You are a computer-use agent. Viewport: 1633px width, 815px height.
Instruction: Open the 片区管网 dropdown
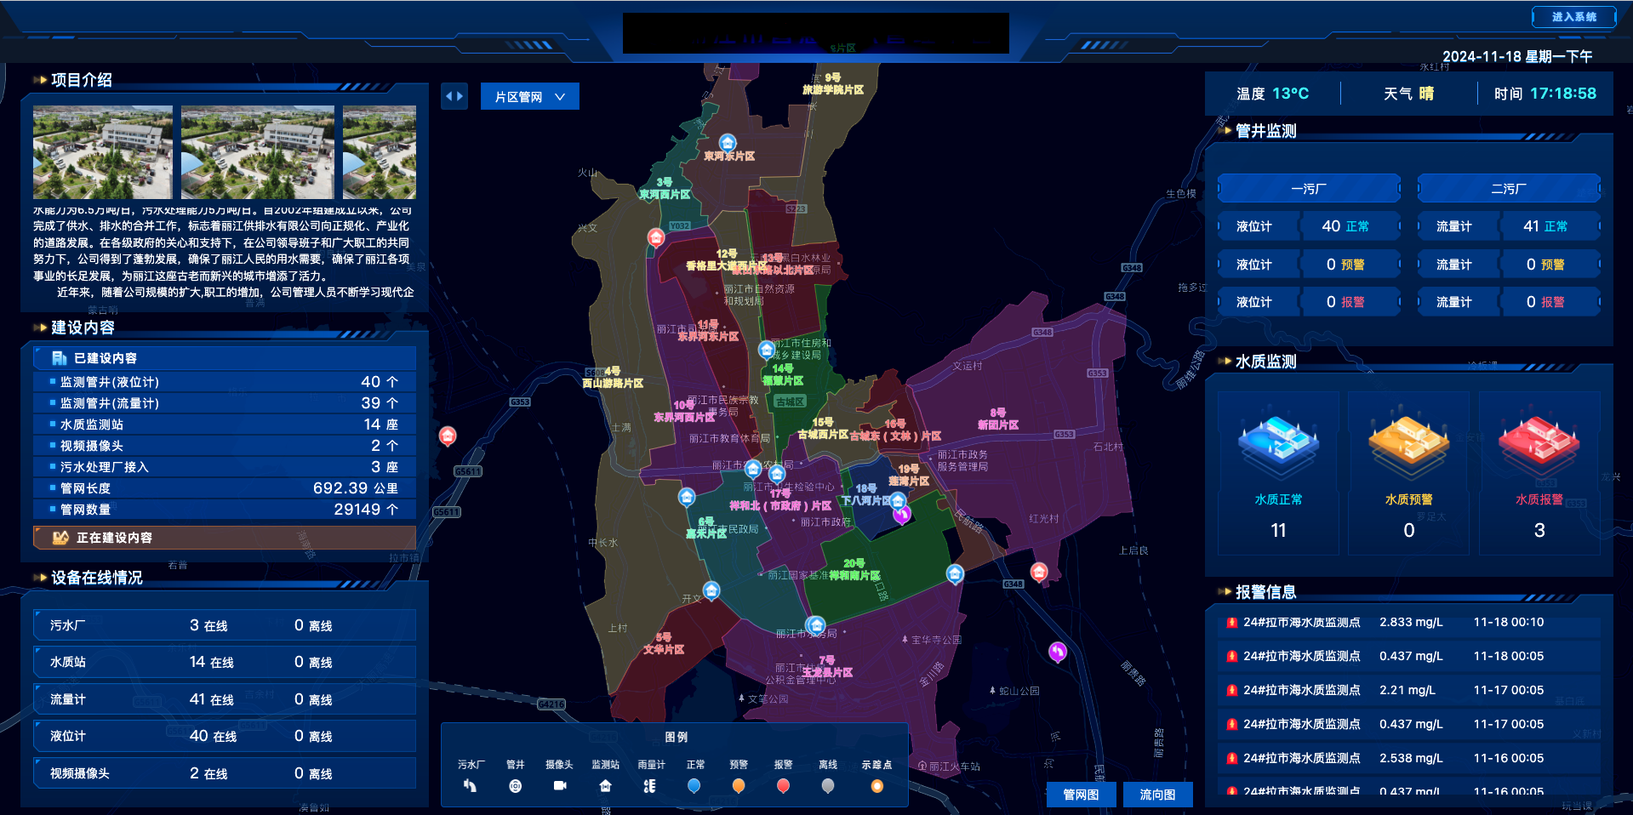529,97
